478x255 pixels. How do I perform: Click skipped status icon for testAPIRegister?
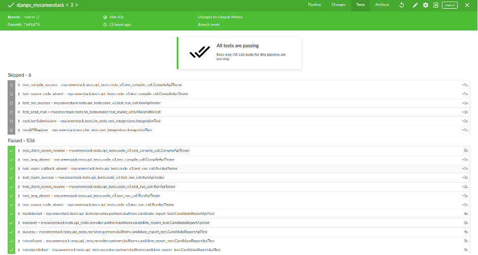(11, 130)
